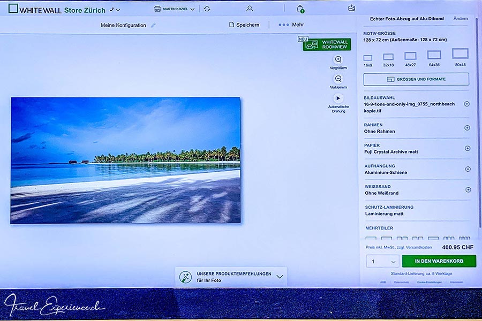This screenshot has height=321, width=482.
Task: Click the Größen und Formate button
Action: click(x=416, y=79)
